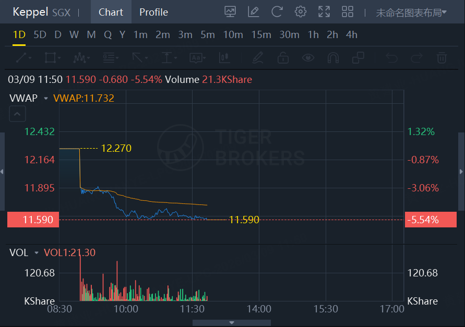
Task: Select the 4h interval
Action: click(352, 35)
